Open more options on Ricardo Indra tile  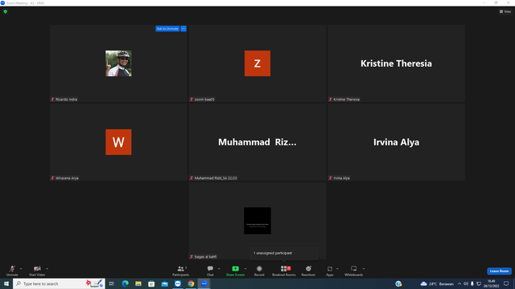click(x=183, y=29)
